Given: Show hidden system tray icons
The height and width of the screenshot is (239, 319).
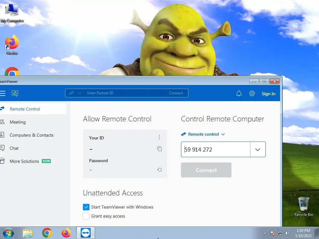Looking at the screenshot, I should pos(265,233).
